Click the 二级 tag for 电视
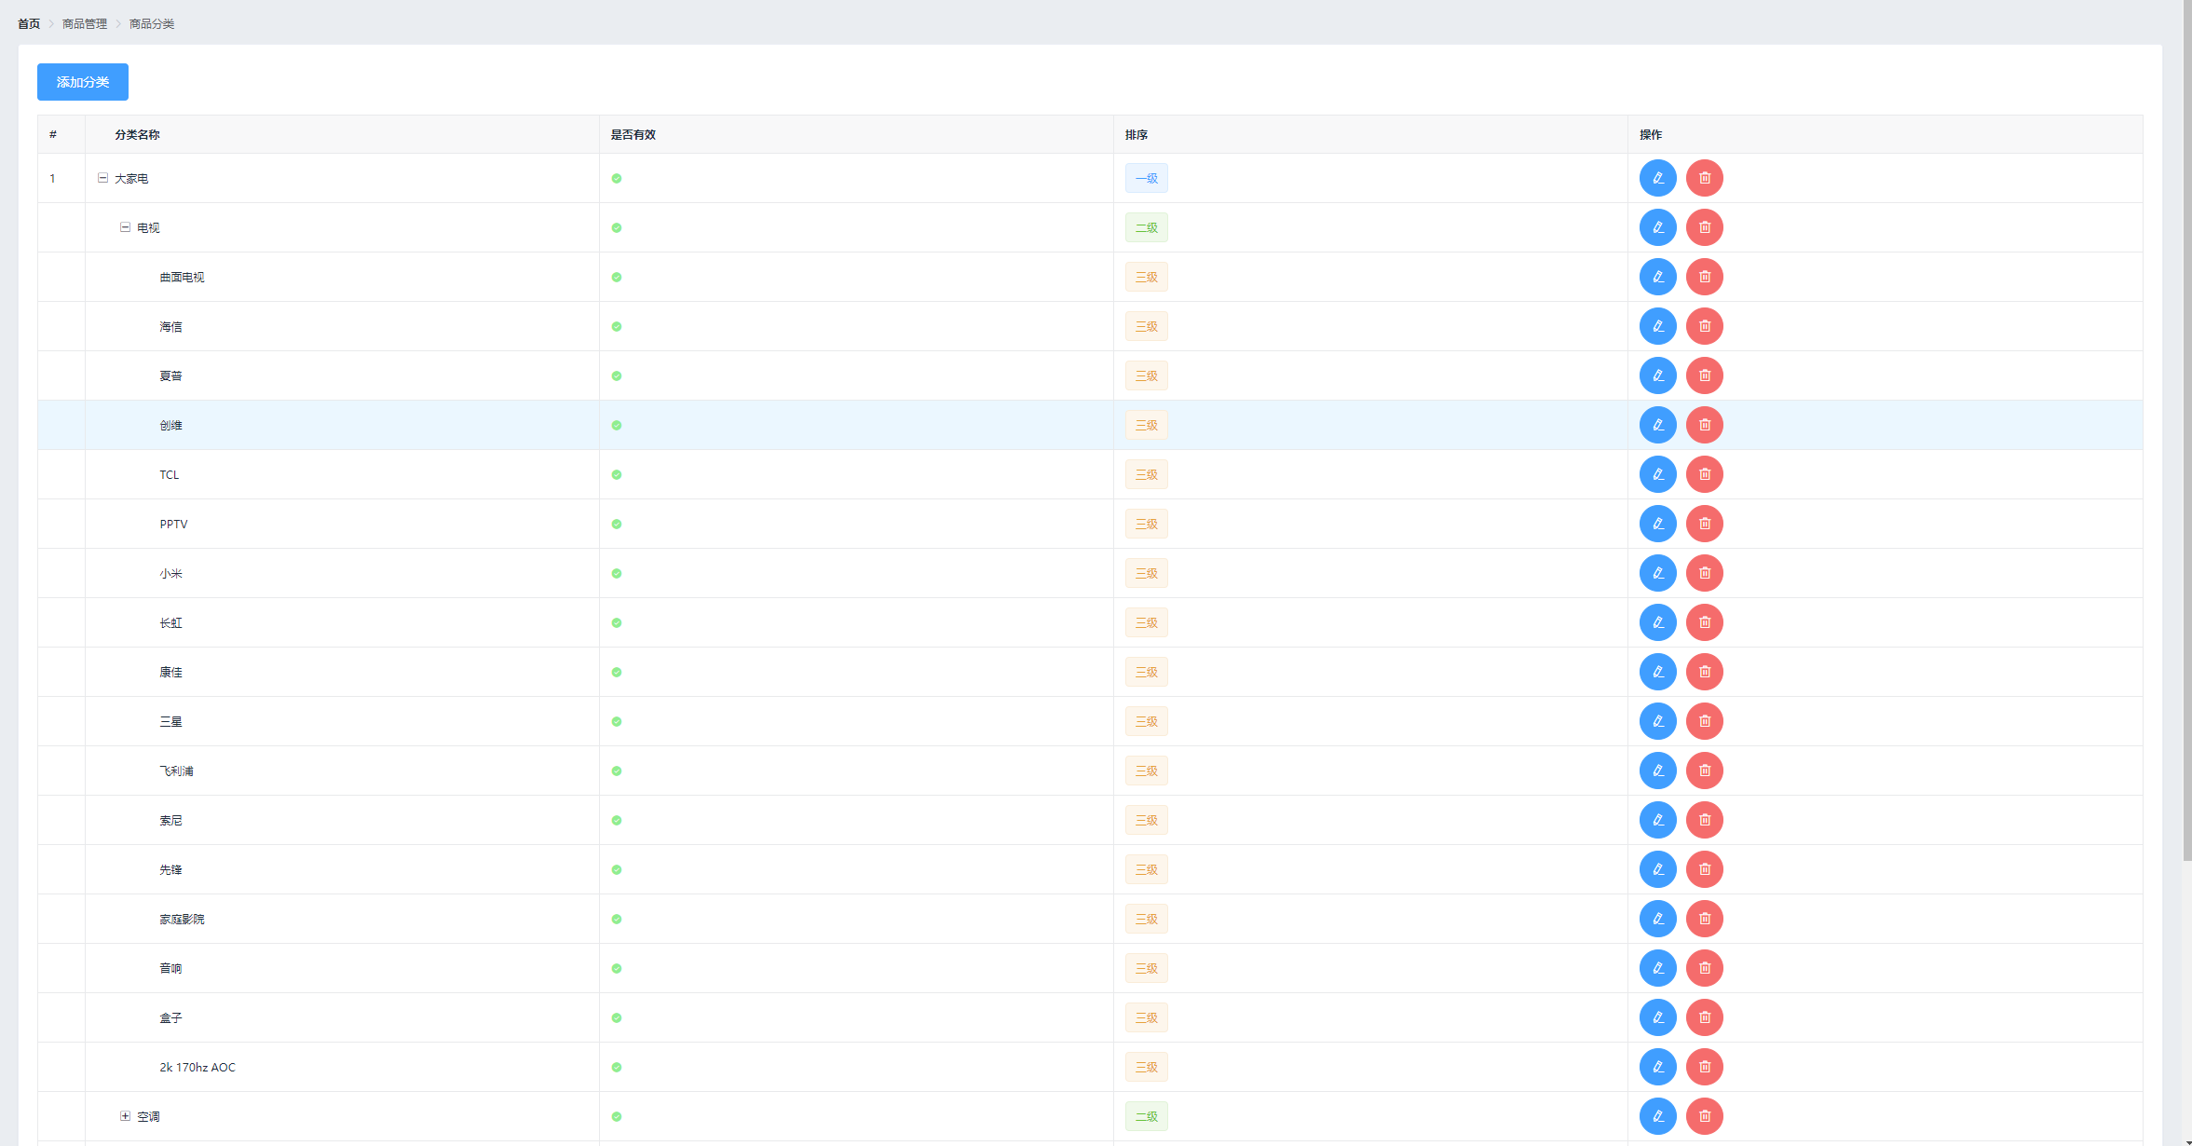 pos(1147,227)
